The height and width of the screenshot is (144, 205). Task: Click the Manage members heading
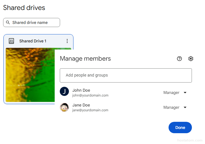coord(85,59)
